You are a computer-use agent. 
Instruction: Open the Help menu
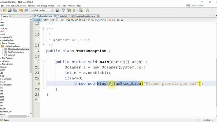[78, 6]
